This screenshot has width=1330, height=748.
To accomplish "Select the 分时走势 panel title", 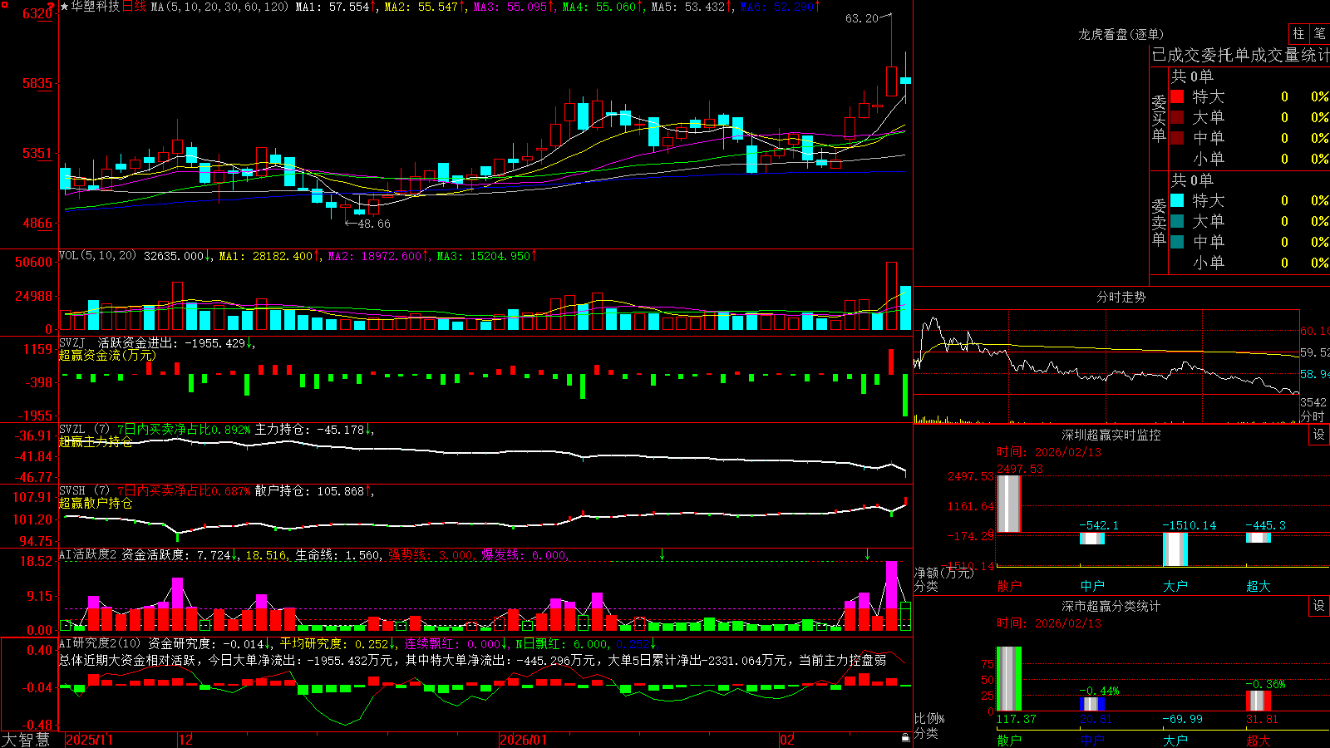I will pos(1121,297).
